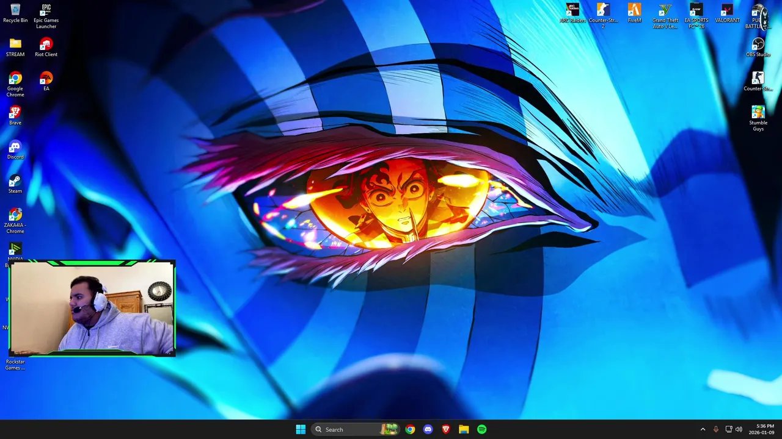Launch the Grand Theft Auto V shortcut
The height and width of the screenshot is (439, 782).
[x=665, y=16]
